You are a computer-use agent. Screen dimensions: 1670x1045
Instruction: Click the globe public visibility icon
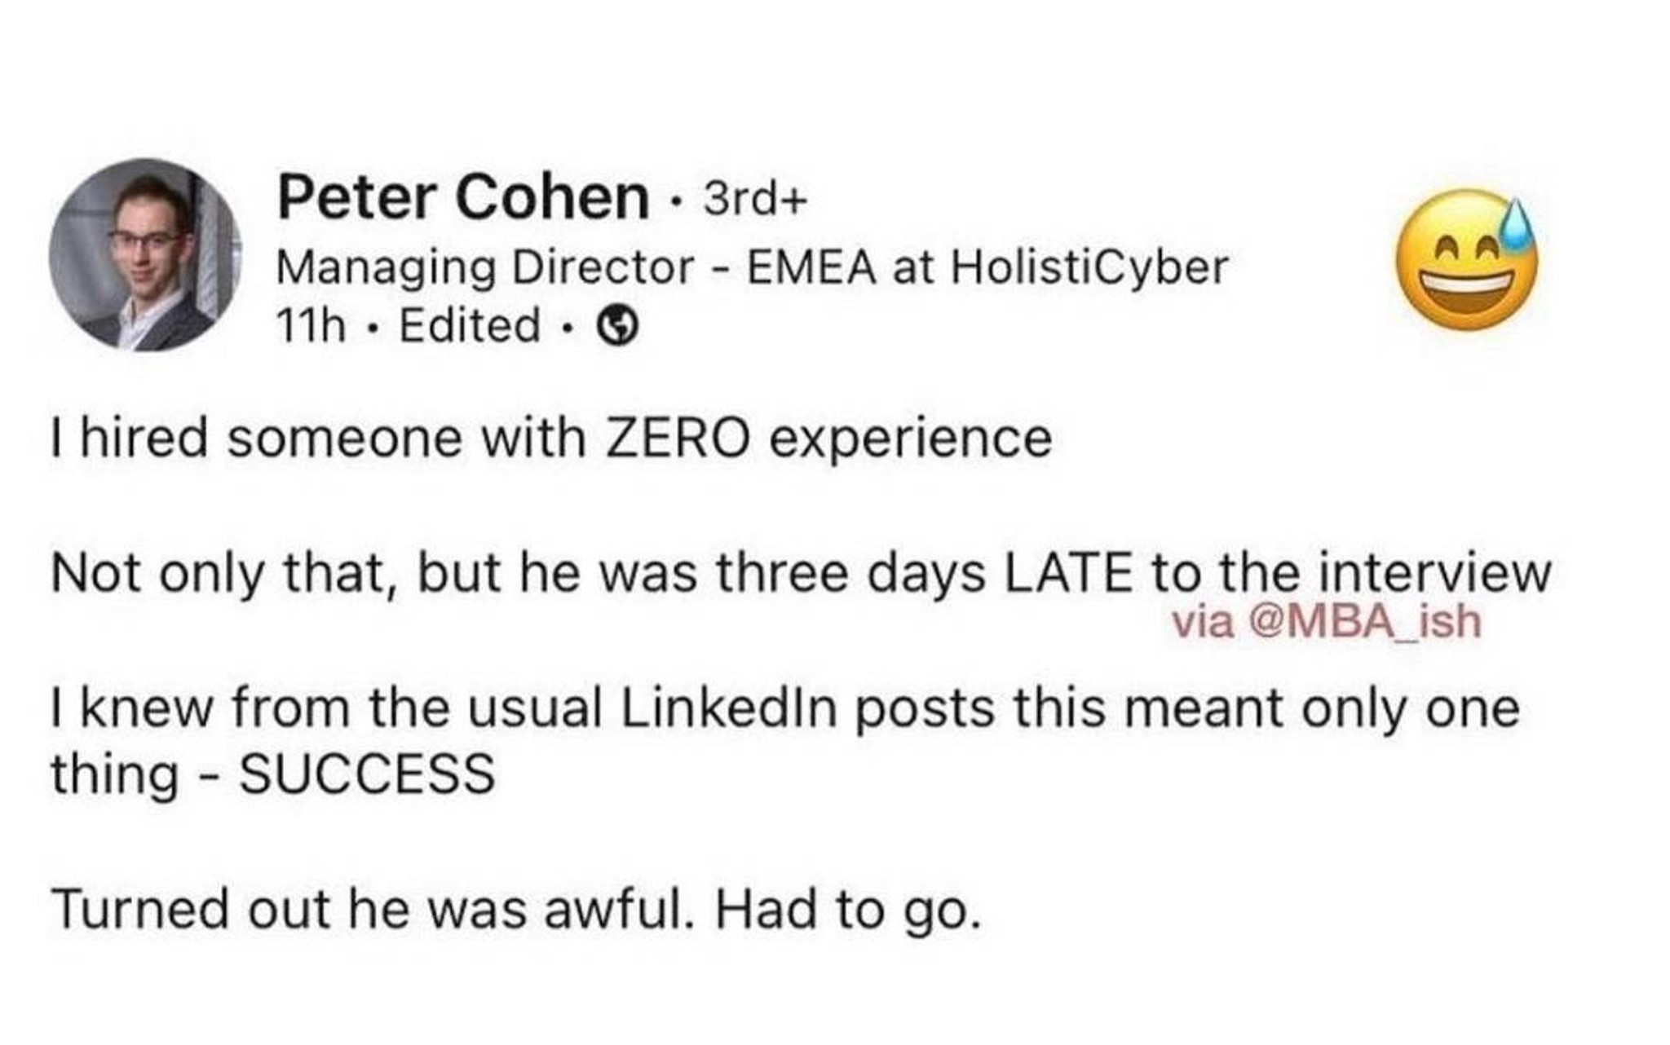point(618,327)
